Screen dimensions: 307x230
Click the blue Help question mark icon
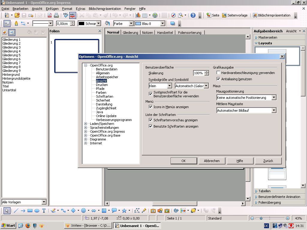pyautogui.click(x=193, y=15)
